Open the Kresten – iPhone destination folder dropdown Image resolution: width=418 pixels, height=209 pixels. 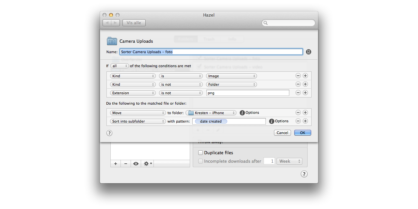(211, 113)
